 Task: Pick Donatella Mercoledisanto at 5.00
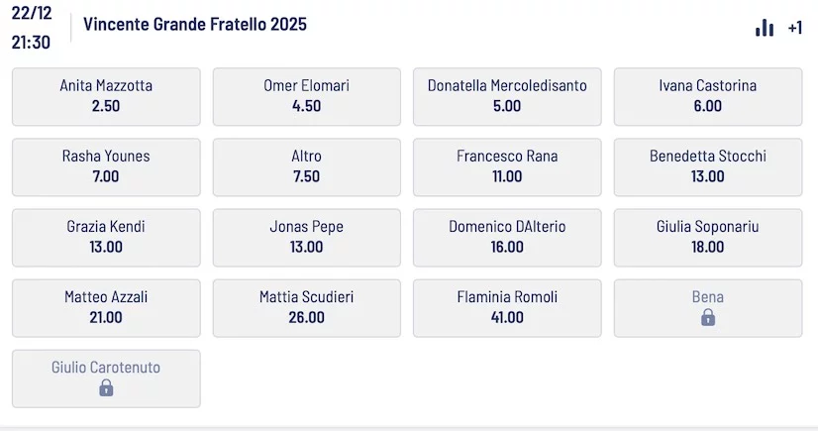point(507,96)
